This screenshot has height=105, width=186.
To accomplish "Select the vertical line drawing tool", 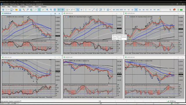I will [86, 10].
